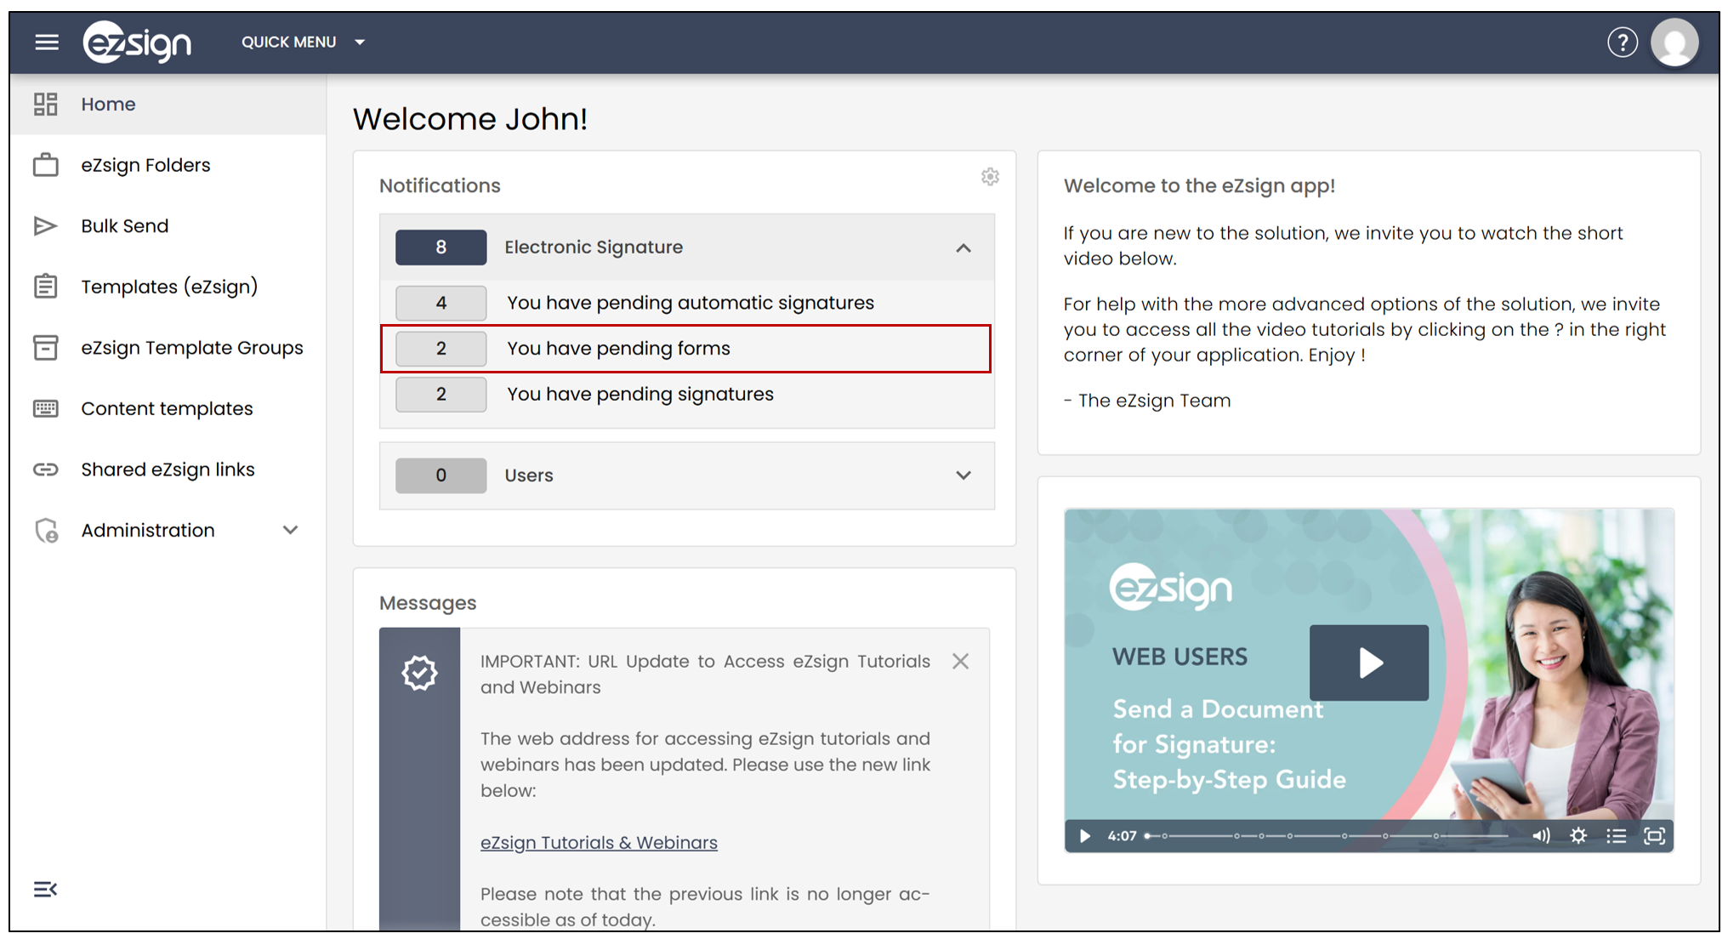Open notification settings gear icon
The width and height of the screenshot is (1728, 939).
pyautogui.click(x=990, y=177)
